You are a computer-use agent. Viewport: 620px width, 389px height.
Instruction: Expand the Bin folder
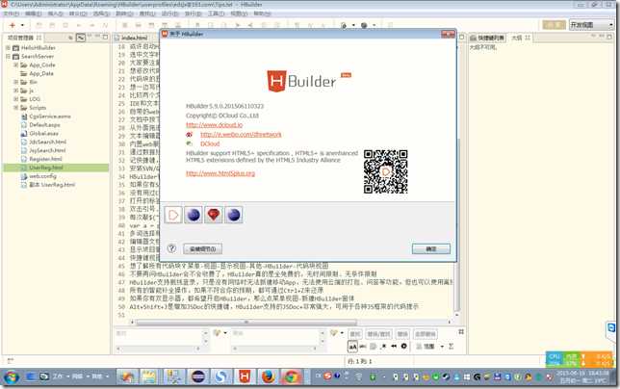click(16, 82)
